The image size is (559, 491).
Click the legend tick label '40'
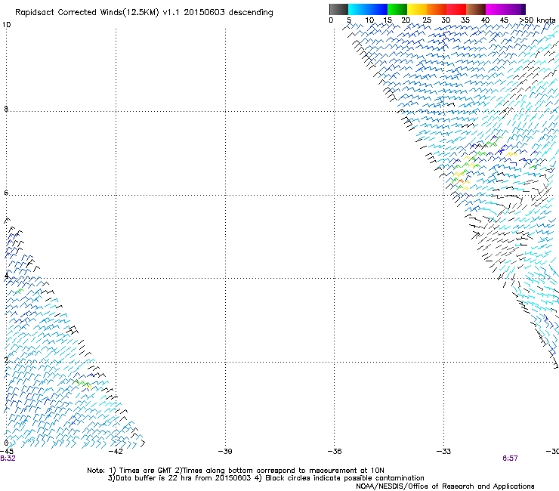click(485, 20)
